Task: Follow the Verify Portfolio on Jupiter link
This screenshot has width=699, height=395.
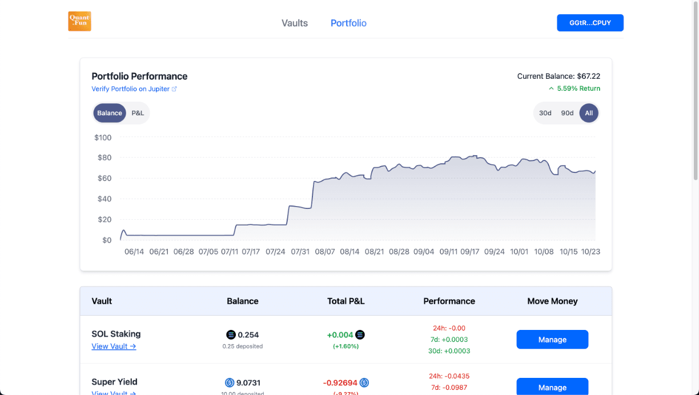Action: click(x=131, y=89)
